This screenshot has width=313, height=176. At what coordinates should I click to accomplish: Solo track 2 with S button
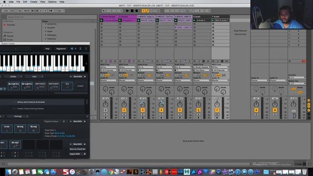point(124,114)
